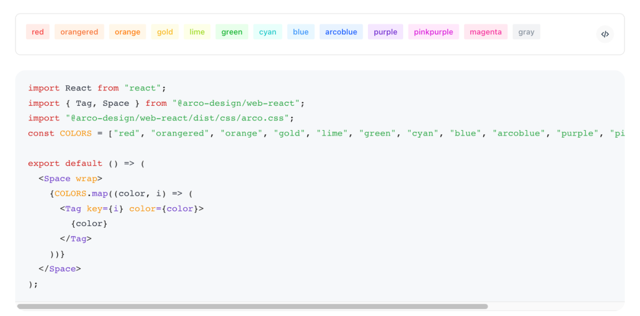Select the lime tag

[x=197, y=32]
